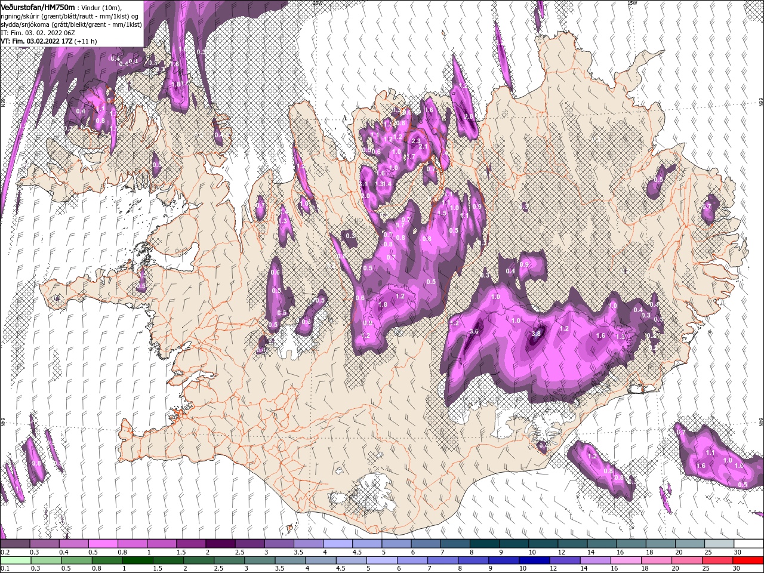Click the lower legend swatch between 25 and 30
The width and height of the screenshot is (764, 573).
[716, 560]
